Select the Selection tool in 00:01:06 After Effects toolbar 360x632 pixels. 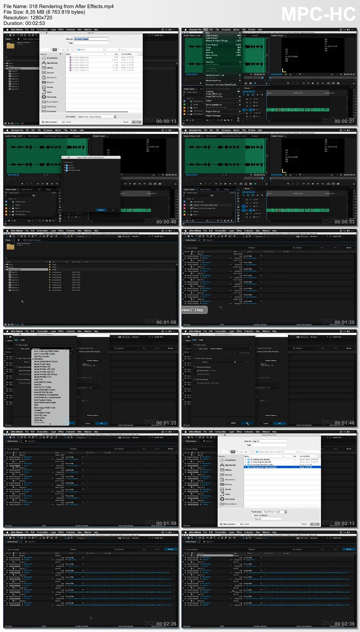point(7,236)
